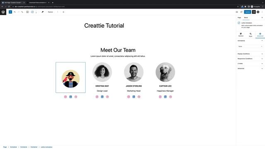Screen dimensions: 265x149
Task: Click the CAPTAIN LEO name text
Action: pos(165,86)
